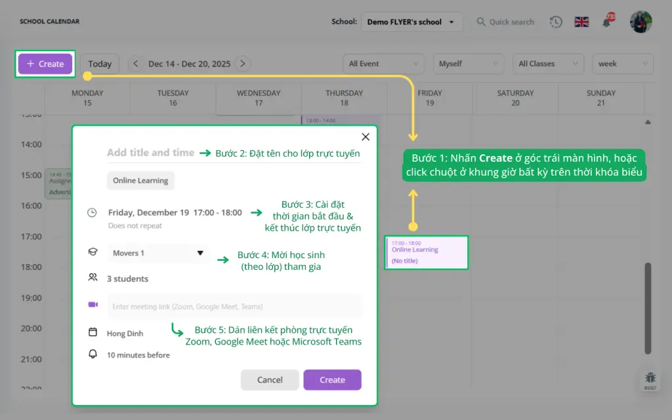
Task: Click the history clock icon in header
Action: click(x=556, y=22)
